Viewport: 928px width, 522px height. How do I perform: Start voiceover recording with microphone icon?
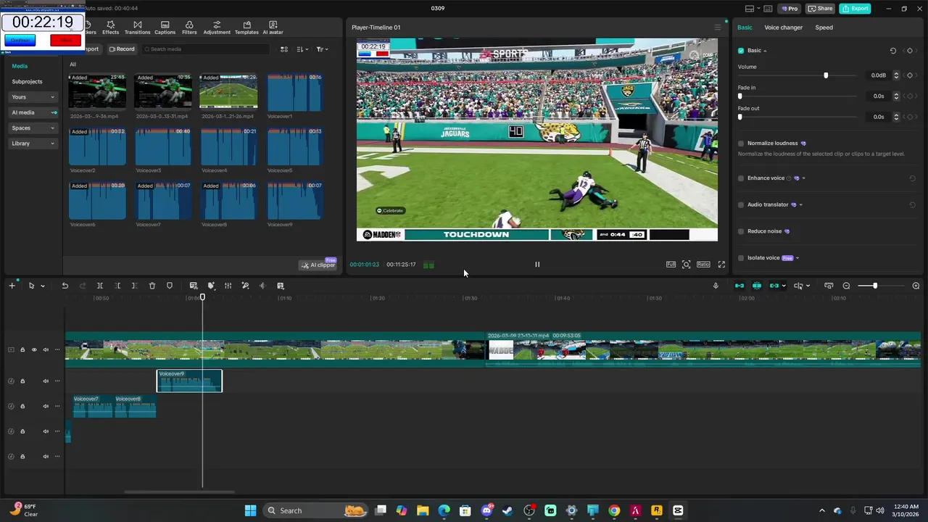click(716, 286)
